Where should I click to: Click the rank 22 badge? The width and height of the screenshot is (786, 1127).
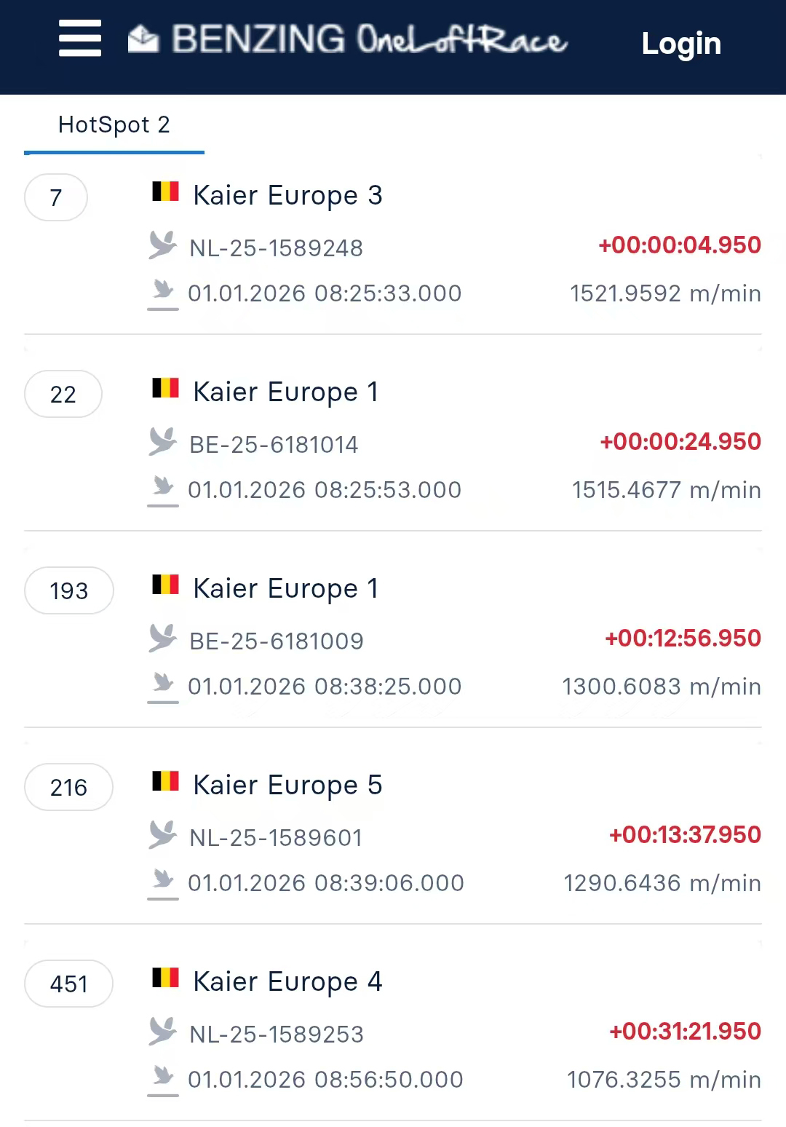pos(63,394)
